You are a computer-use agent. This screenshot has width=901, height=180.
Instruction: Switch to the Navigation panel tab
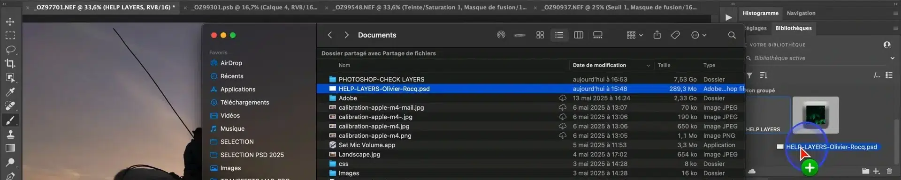click(801, 13)
